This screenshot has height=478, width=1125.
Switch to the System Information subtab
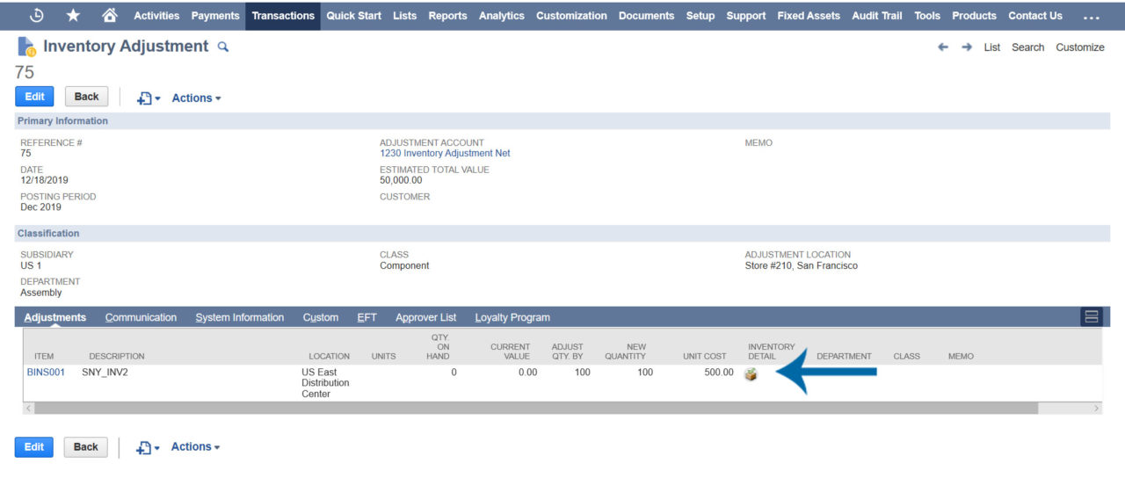coord(240,317)
